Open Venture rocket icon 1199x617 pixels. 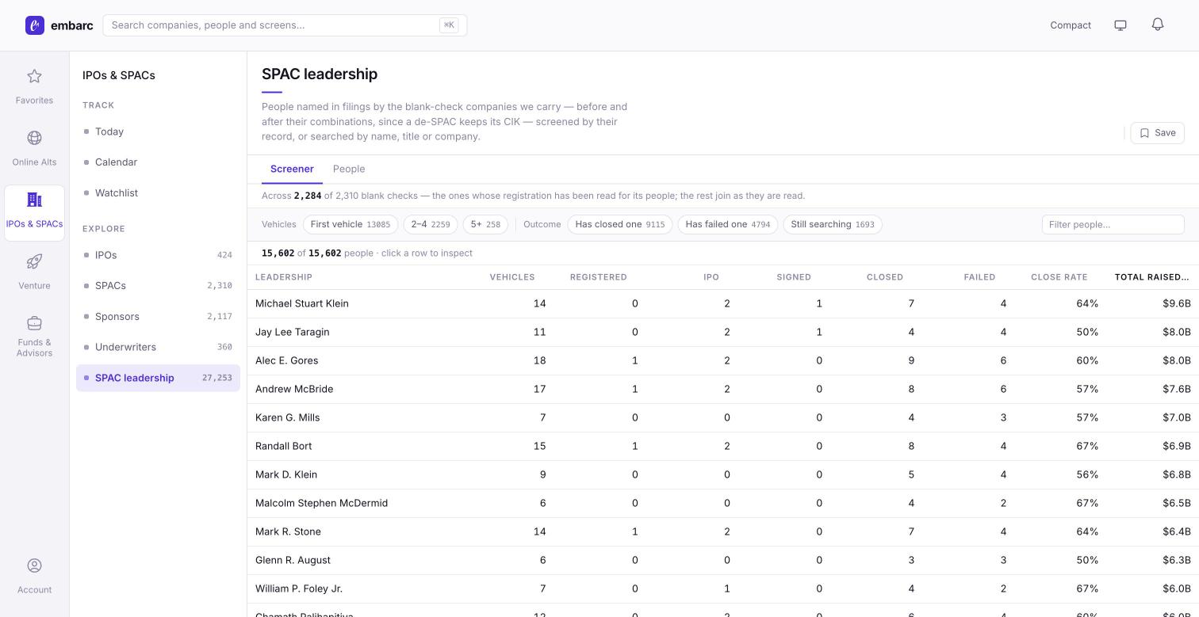34,262
